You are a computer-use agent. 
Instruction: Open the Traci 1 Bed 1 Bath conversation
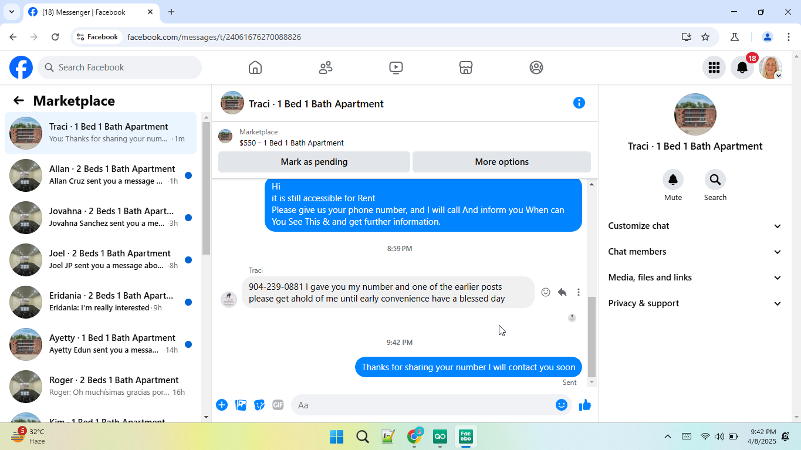point(101,133)
